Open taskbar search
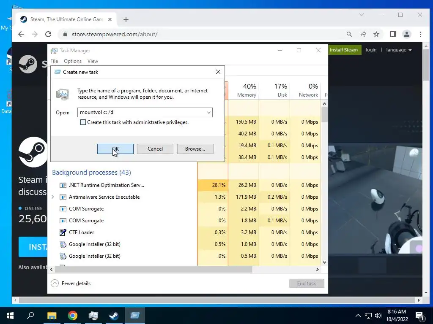Viewport: 433px width, 324px height. click(x=30, y=316)
